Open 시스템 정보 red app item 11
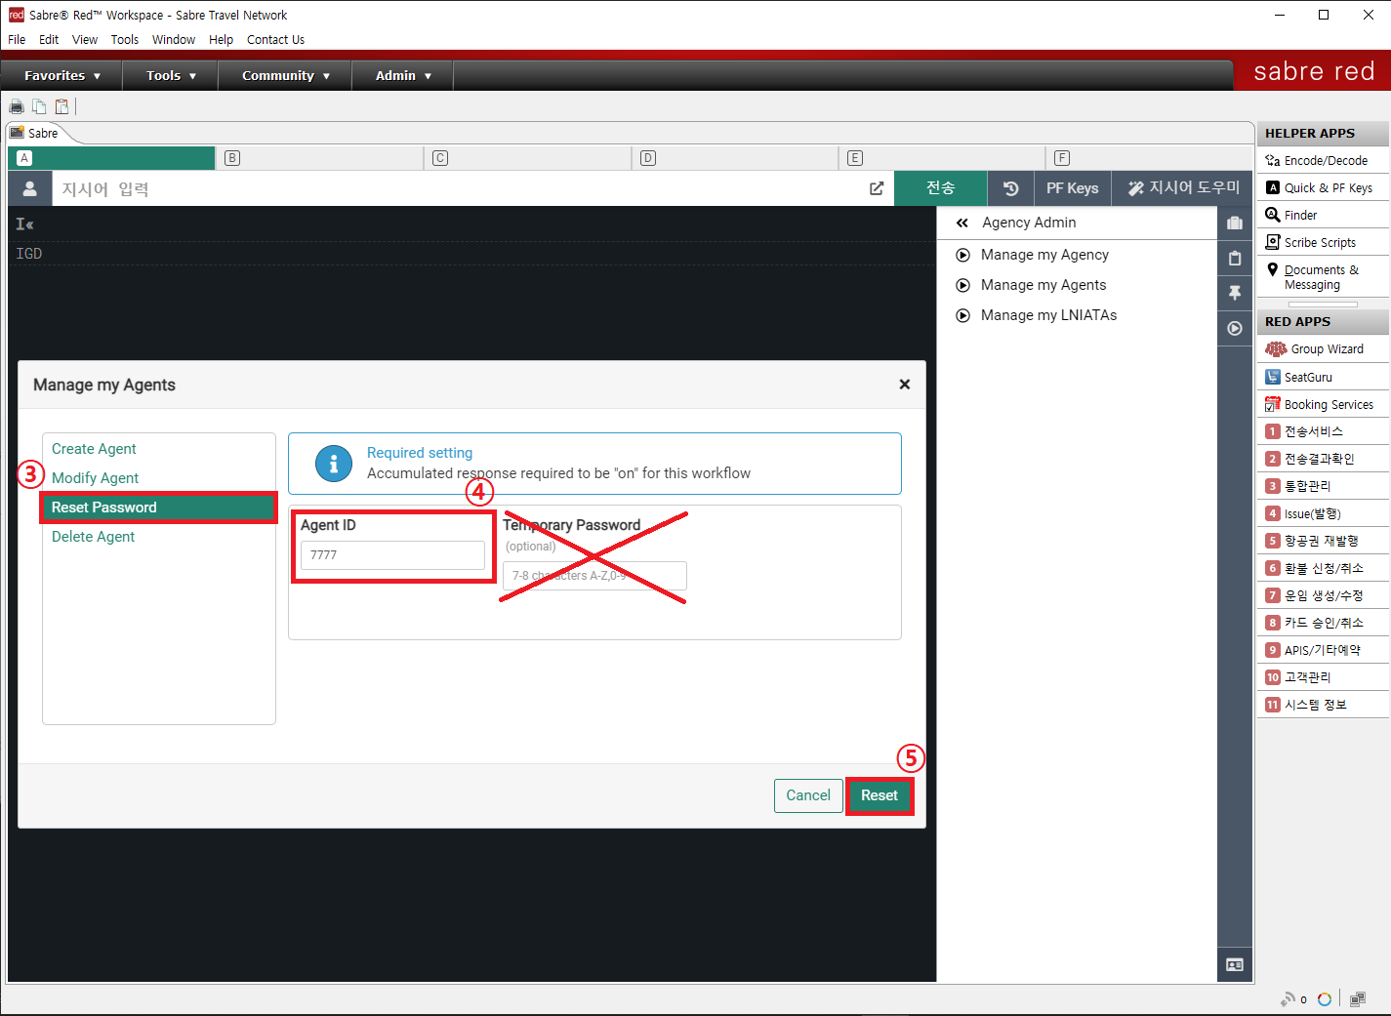This screenshot has height=1016, width=1391. 1323,705
